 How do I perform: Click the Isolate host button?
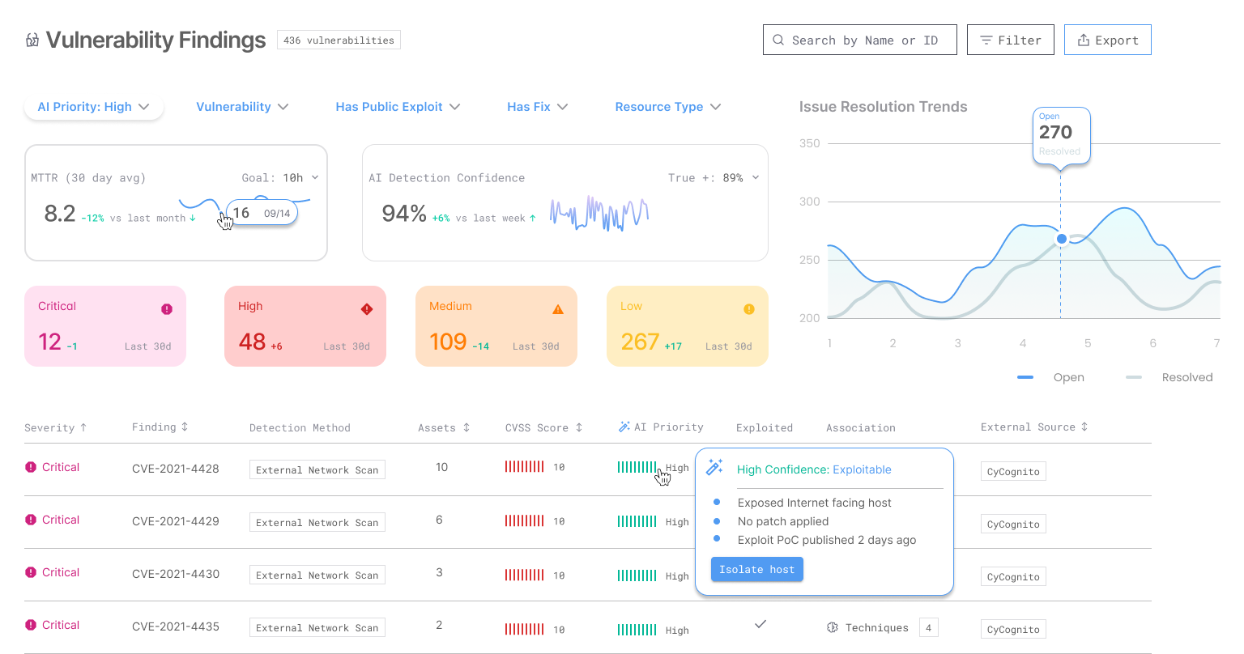[757, 569]
